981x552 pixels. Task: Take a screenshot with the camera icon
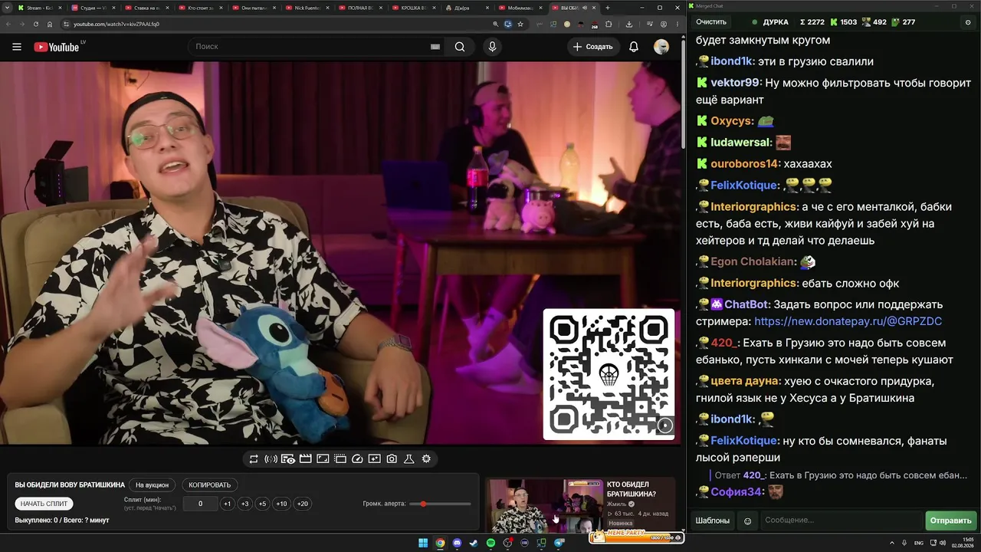(x=392, y=459)
